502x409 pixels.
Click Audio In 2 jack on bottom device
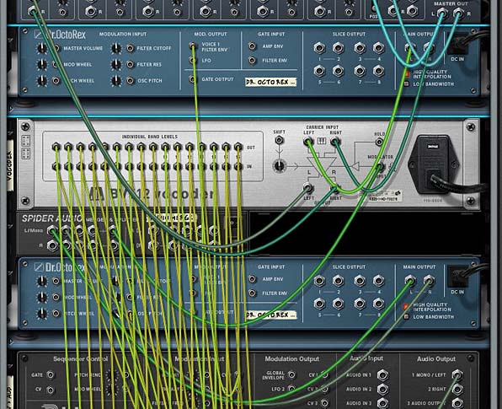point(383,389)
